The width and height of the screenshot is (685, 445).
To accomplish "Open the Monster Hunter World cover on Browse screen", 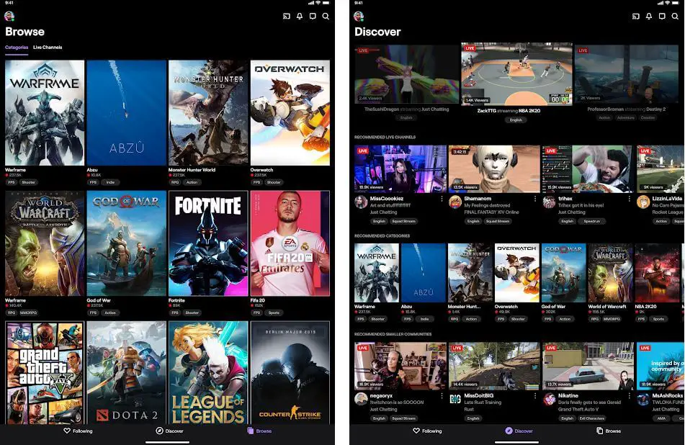I will [208, 112].
